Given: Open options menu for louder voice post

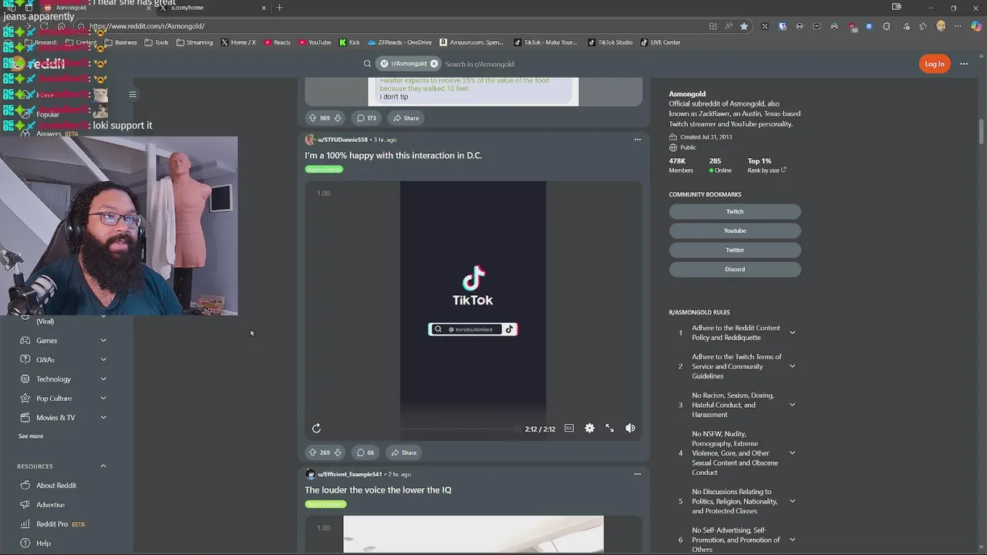Looking at the screenshot, I should point(637,474).
